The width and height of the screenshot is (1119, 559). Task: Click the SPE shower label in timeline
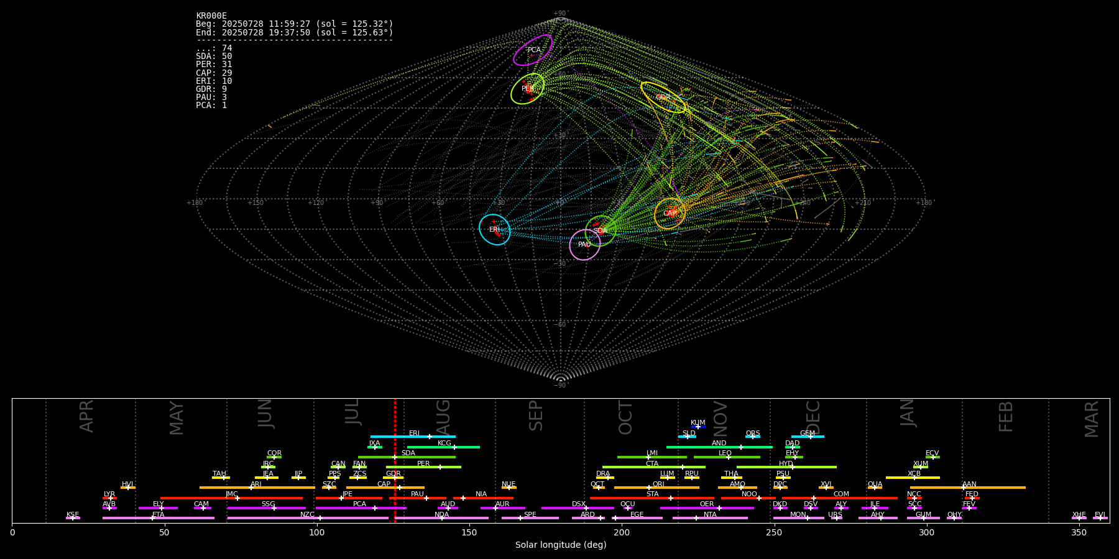[x=530, y=515]
